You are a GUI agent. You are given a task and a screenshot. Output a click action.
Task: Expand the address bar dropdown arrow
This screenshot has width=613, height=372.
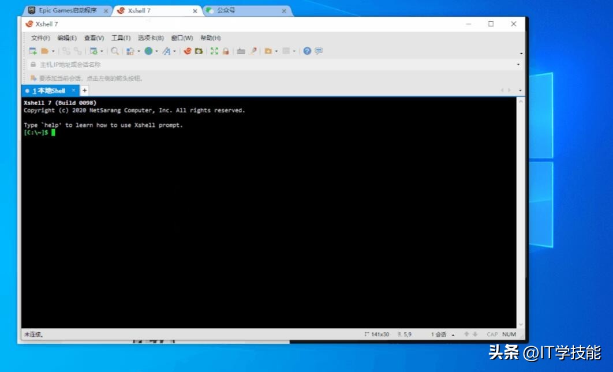click(x=519, y=65)
